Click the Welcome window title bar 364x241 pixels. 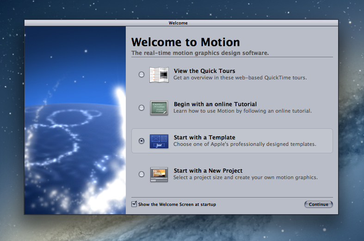(181, 23)
